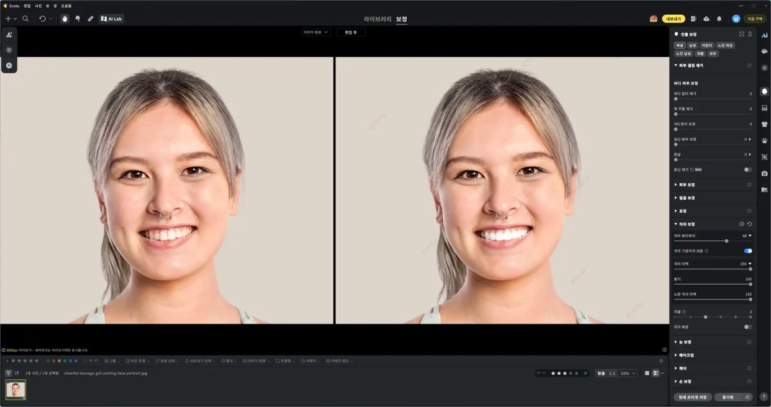Click the magnifier search icon

click(26, 19)
